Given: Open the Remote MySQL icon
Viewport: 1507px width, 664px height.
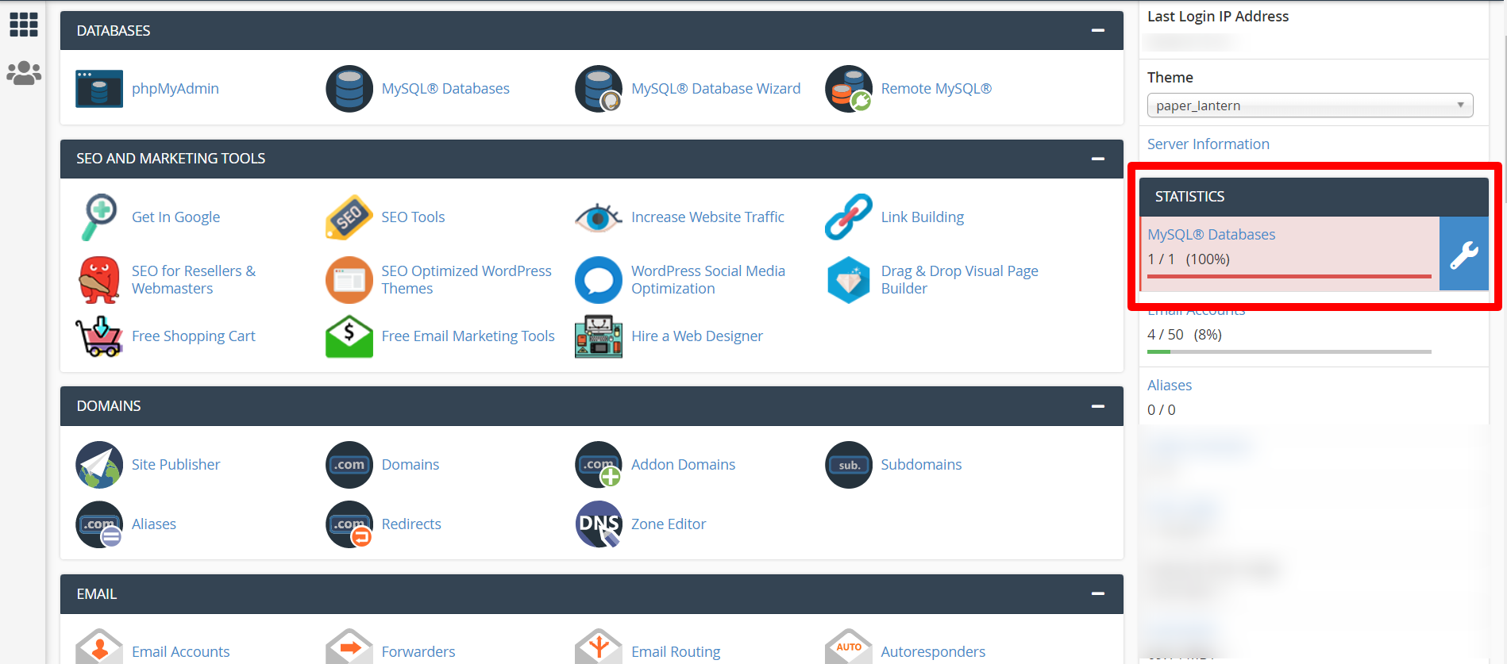Looking at the screenshot, I should pyautogui.click(x=848, y=89).
